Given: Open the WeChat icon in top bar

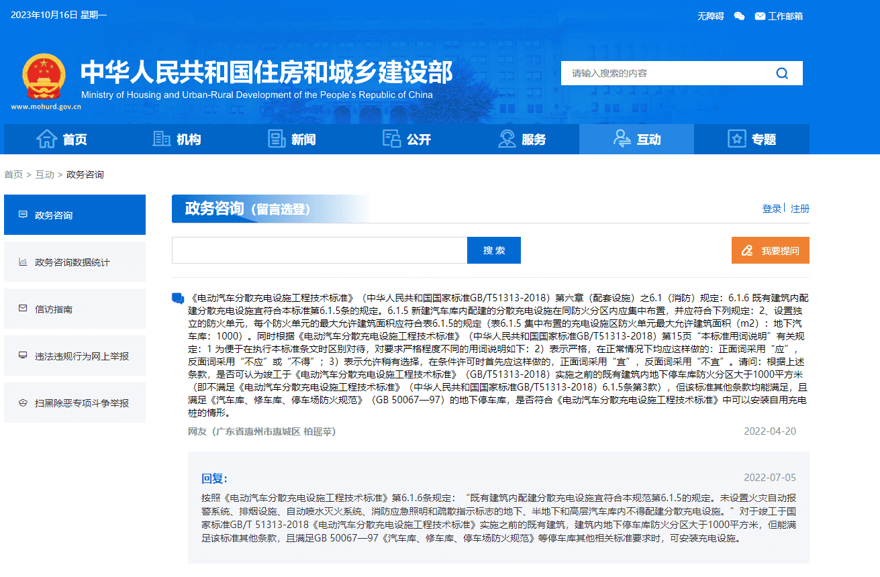Looking at the screenshot, I should [739, 16].
